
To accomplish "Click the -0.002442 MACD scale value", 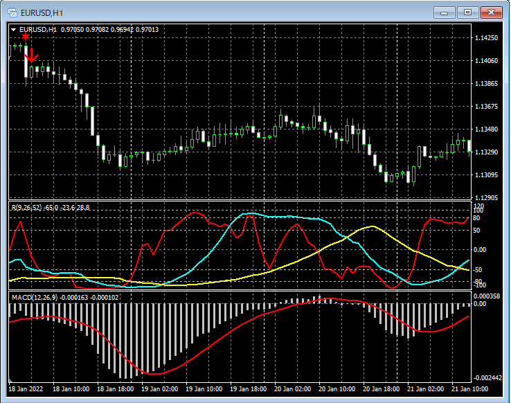I will 489,378.
